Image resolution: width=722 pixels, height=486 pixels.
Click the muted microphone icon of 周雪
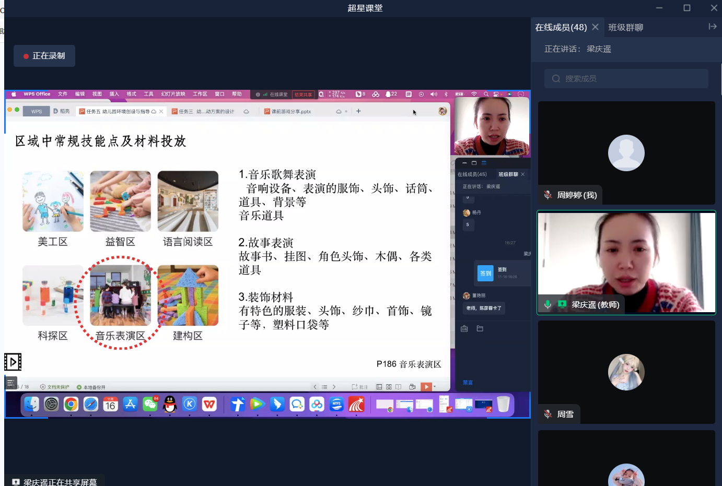tap(548, 414)
